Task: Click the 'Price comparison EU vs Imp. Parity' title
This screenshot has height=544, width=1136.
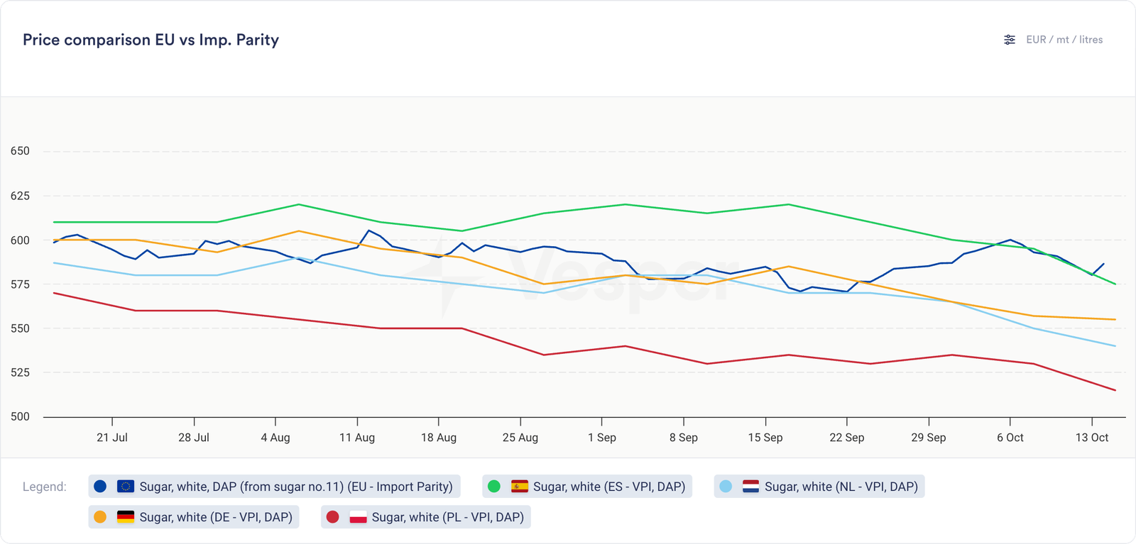Action: point(151,40)
